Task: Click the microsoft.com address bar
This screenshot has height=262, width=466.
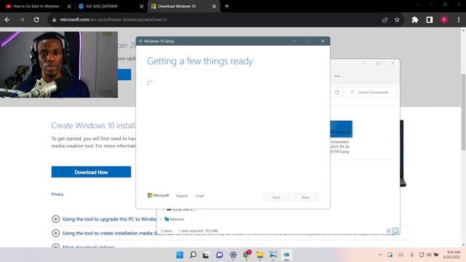Action: [214, 20]
